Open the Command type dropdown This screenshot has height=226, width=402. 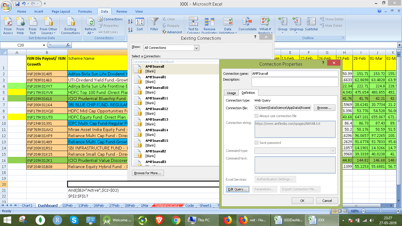(x=333, y=151)
